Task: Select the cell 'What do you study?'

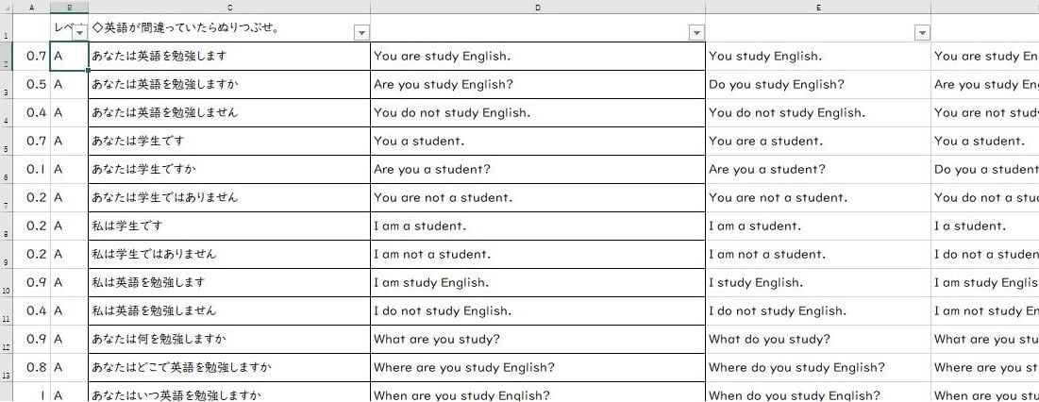Action: [x=817, y=340]
